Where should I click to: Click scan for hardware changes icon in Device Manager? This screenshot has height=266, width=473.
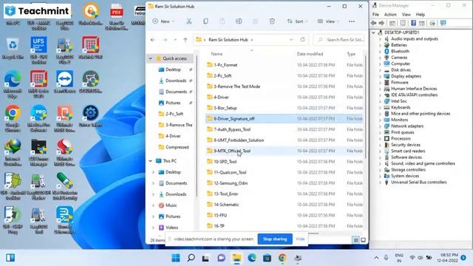[443, 23]
